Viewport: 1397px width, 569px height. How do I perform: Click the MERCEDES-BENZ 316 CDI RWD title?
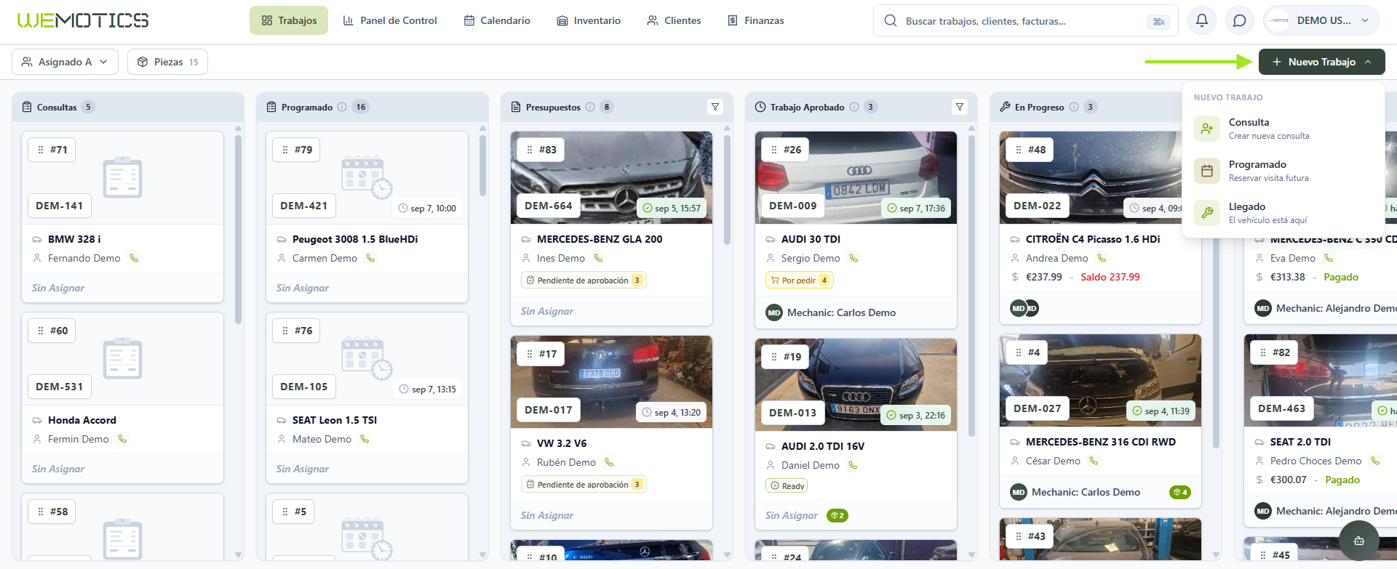click(x=1101, y=442)
